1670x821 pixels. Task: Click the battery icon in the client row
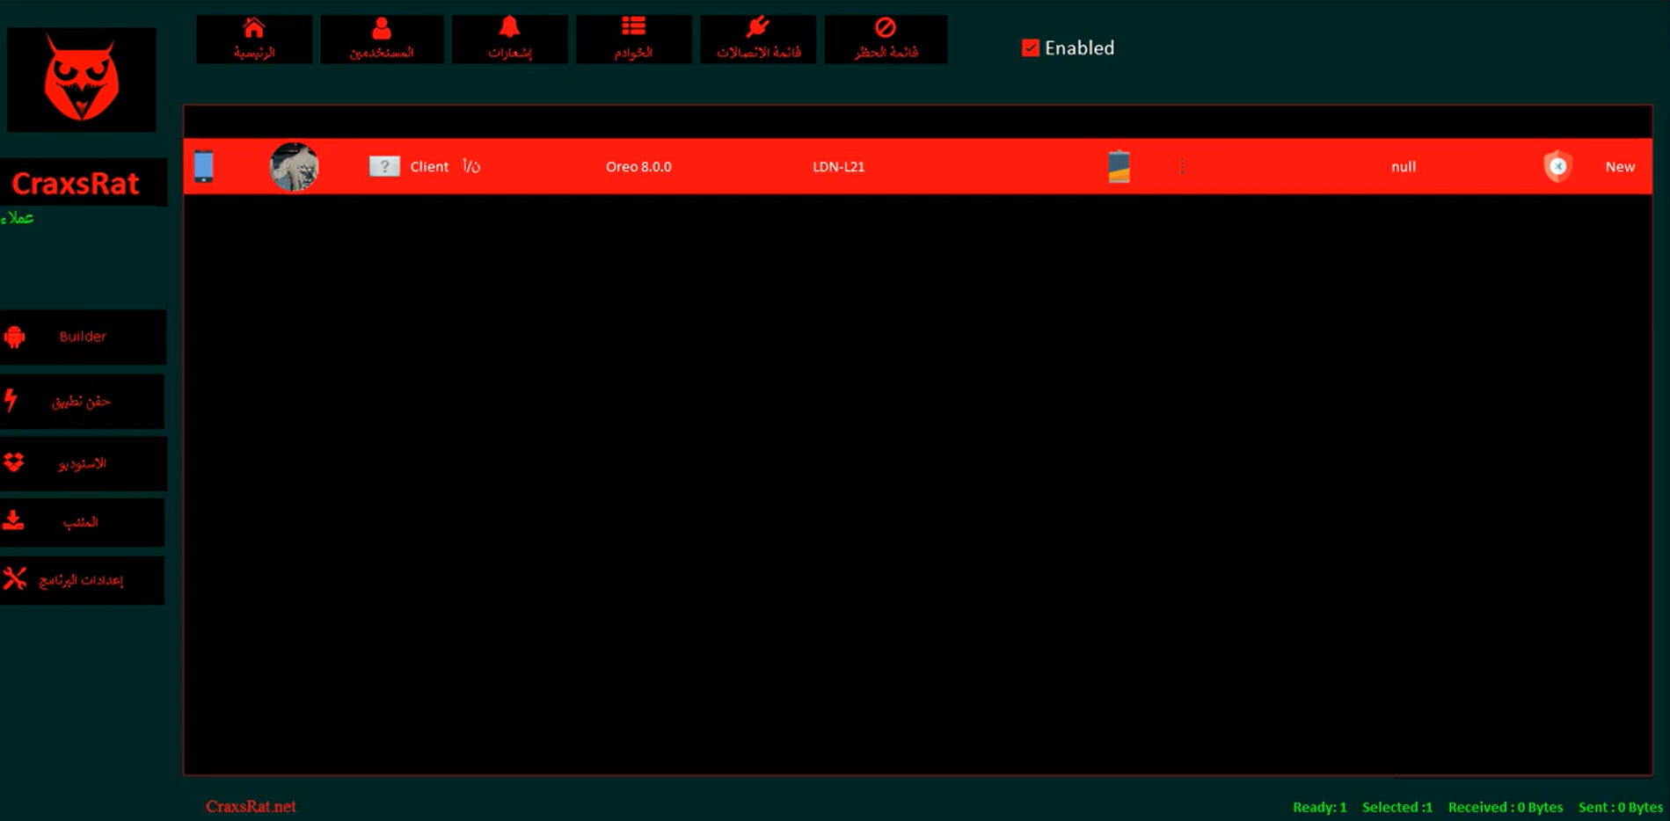click(1119, 166)
